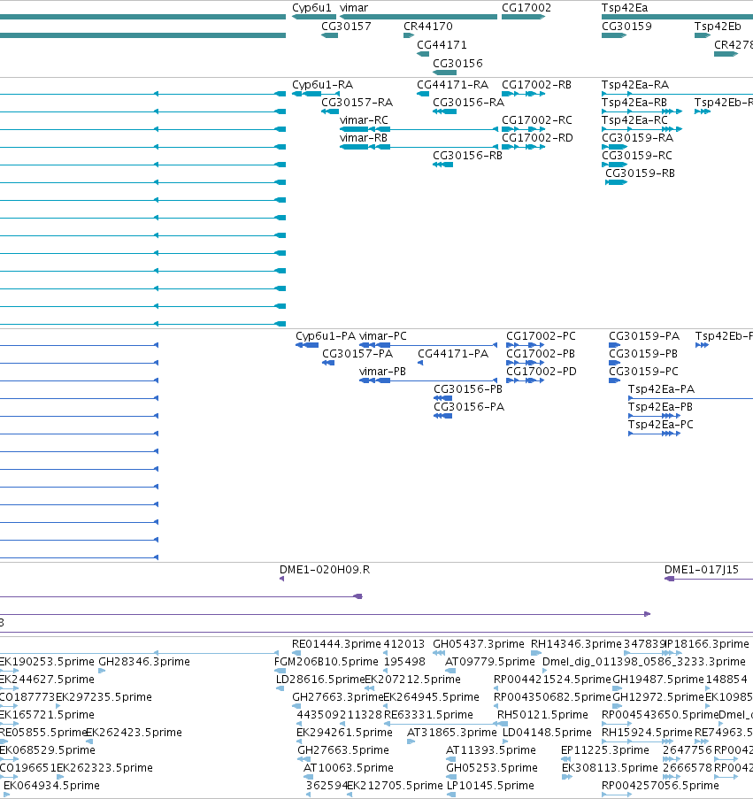Click the CG17002-RC transcript label
753x799 pixels.
coord(537,120)
